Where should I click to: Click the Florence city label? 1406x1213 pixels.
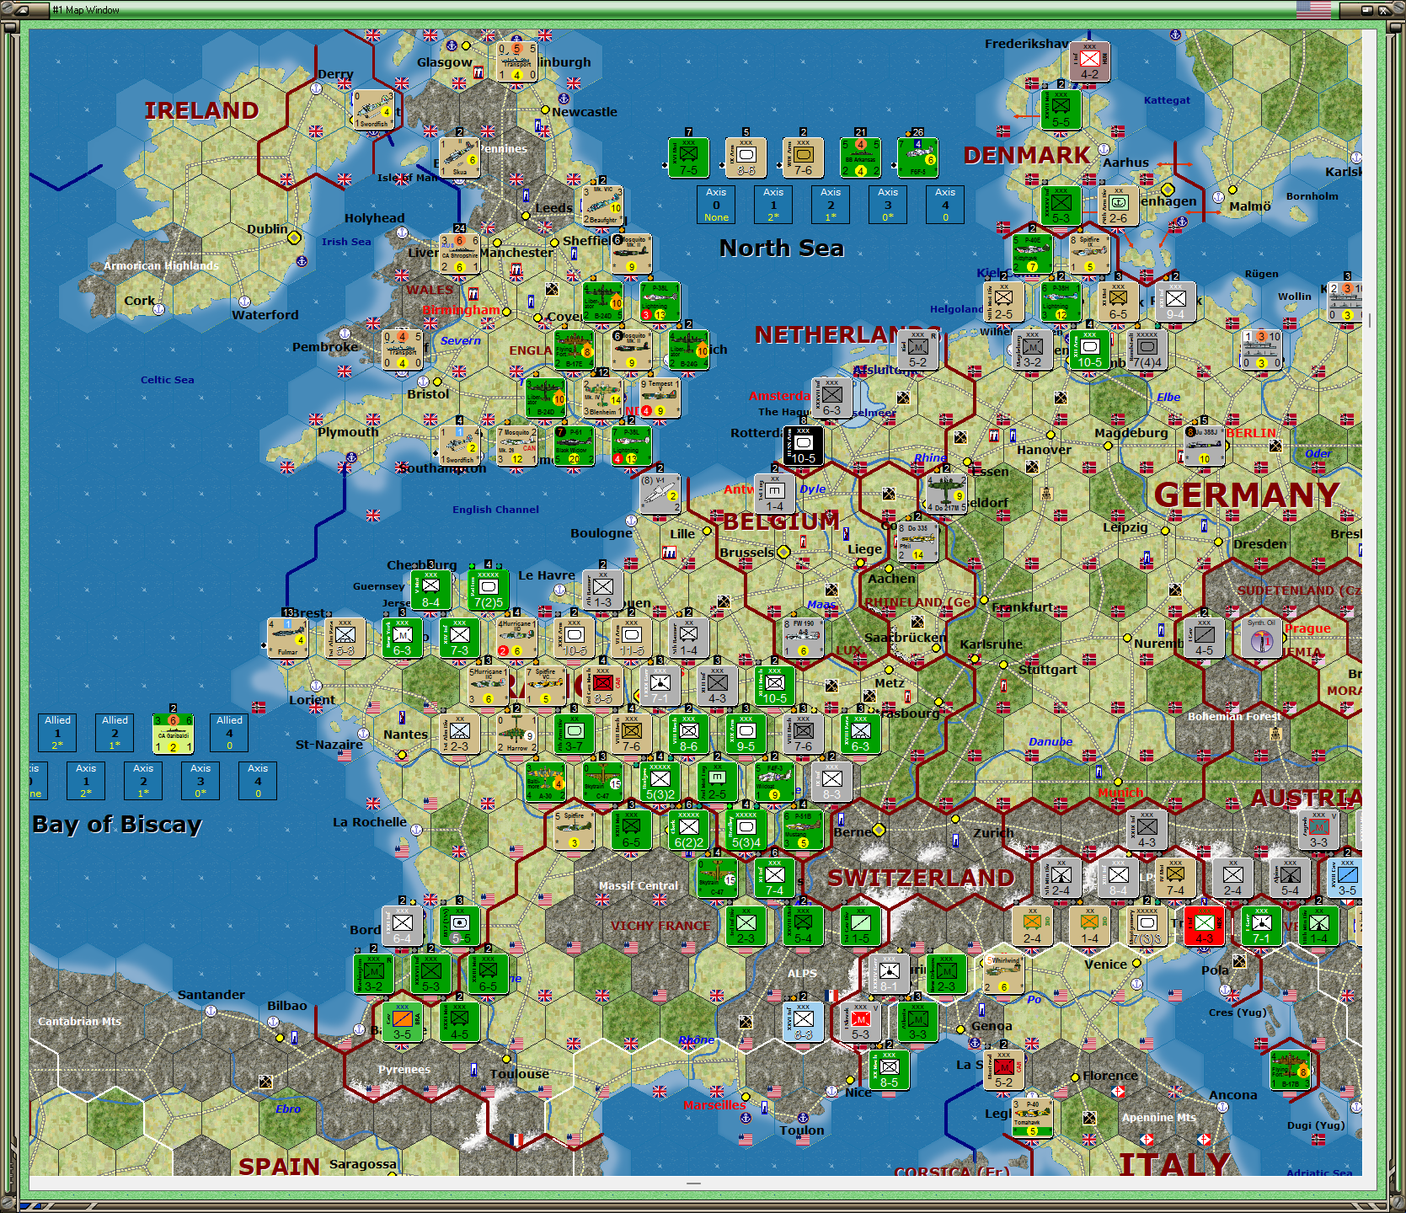[1110, 1076]
